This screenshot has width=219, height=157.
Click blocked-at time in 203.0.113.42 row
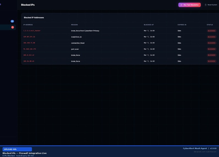149,55
